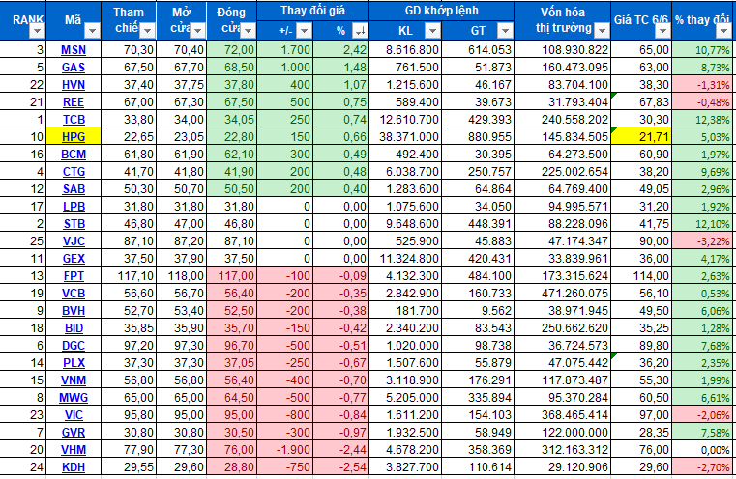This screenshot has width=736, height=479.
Task: Open the REE stock link
Action: (74, 102)
